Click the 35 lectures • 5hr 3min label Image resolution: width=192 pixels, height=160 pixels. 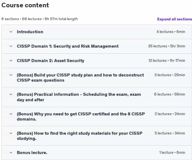[x=166, y=46]
